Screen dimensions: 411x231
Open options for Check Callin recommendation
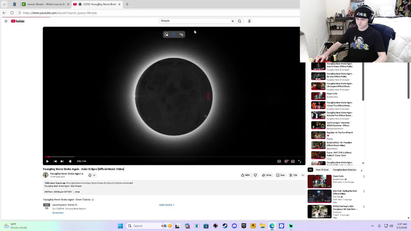(x=364, y=176)
